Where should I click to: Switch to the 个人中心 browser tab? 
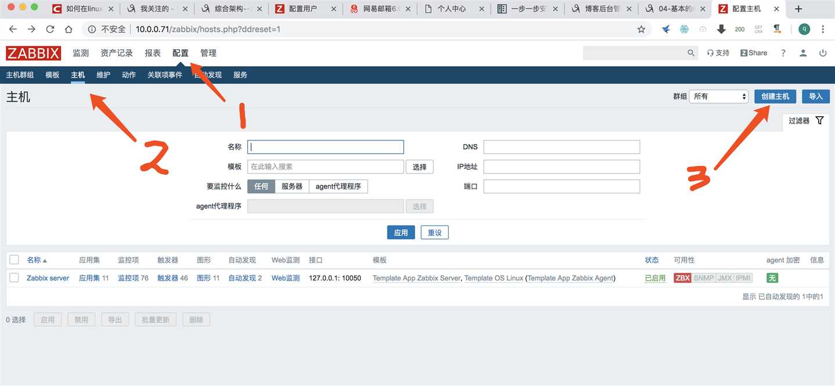(453, 9)
